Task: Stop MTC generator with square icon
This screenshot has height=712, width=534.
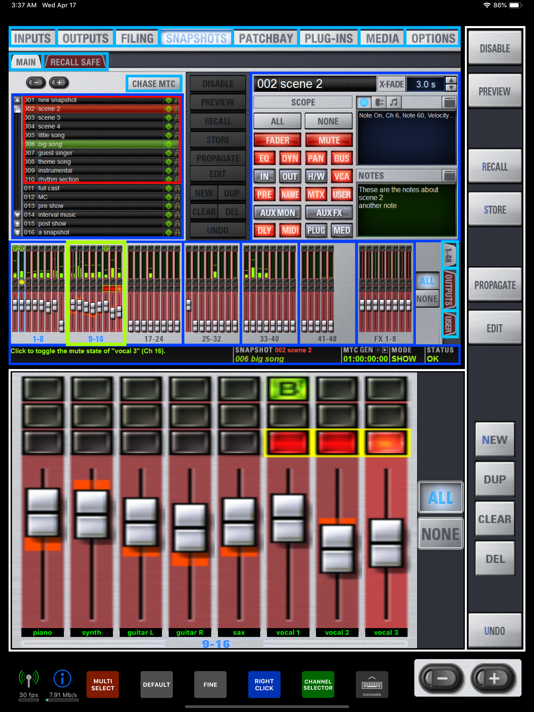Action: point(378,350)
